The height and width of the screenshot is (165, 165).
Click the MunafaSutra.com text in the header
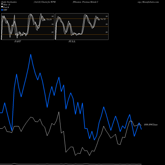click(x=150, y=2)
